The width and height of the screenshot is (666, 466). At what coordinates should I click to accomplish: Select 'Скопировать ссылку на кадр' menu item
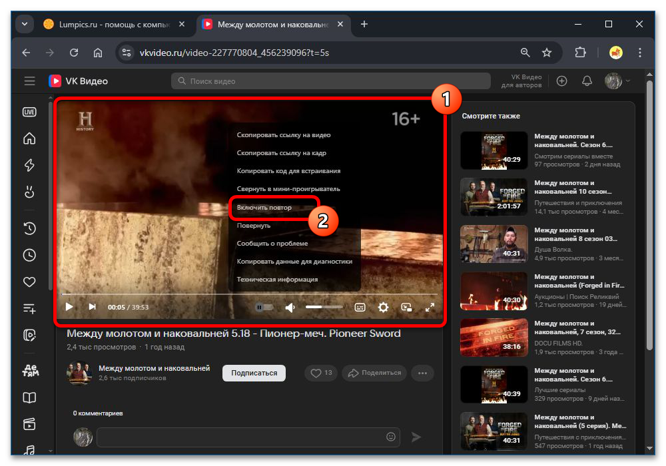tap(281, 153)
